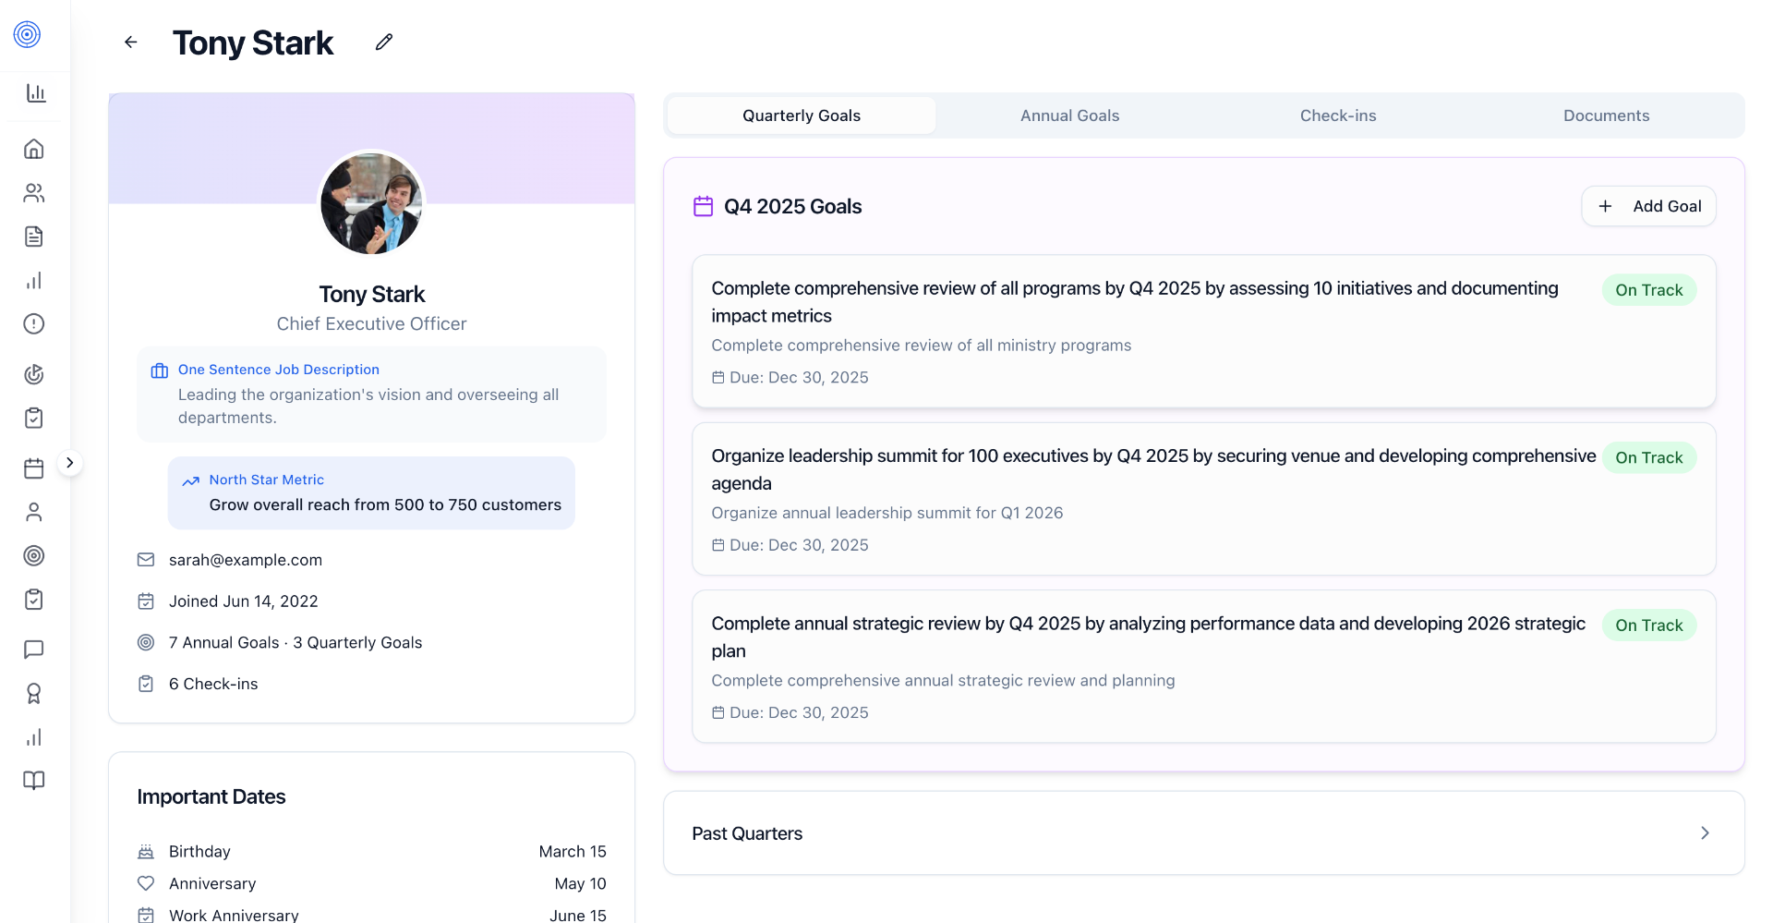Open the Chat messages icon in the sidebar
Image resolution: width=1773 pixels, height=923 pixels.
coord(34,650)
